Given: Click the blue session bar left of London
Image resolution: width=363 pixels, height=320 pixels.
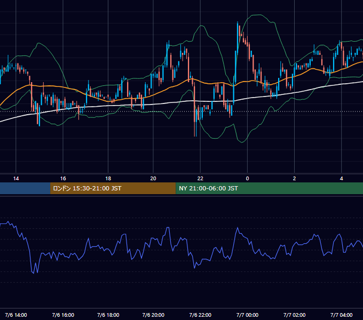Looking at the screenshot, I should [25, 188].
